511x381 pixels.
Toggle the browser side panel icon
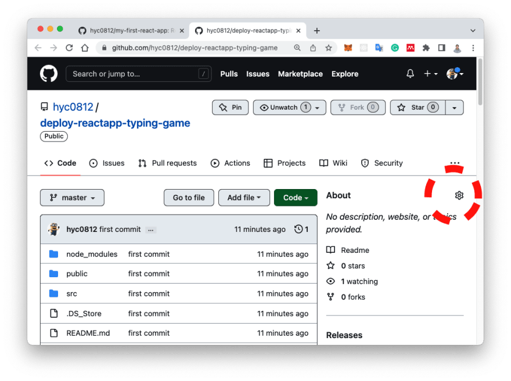coord(441,48)
